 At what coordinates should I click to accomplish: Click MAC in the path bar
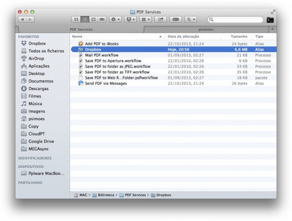(x=81, y=195)
